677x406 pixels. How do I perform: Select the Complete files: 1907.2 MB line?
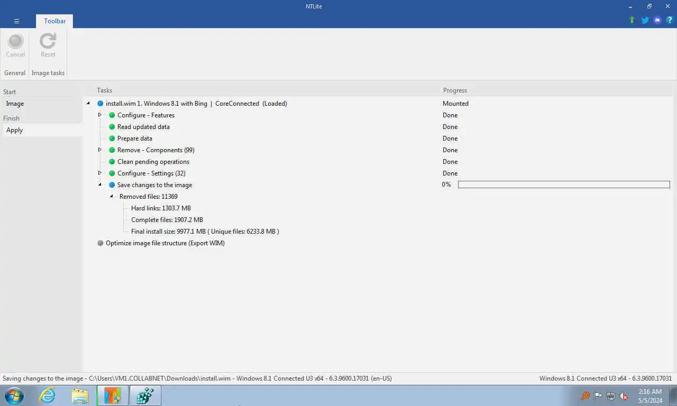[x=167, y=220]
